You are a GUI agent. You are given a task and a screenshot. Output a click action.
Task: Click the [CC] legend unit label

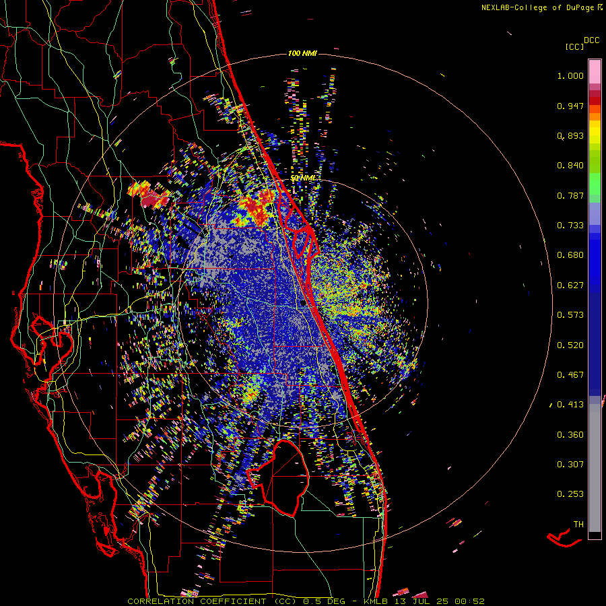574,46
